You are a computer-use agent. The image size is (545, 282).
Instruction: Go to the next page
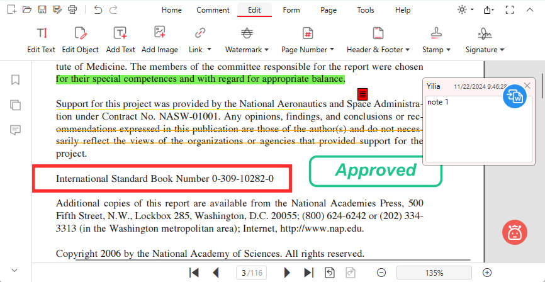pyautogui.click(x=287, y=273)
